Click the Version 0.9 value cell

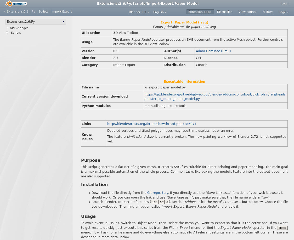coord(138,51)
